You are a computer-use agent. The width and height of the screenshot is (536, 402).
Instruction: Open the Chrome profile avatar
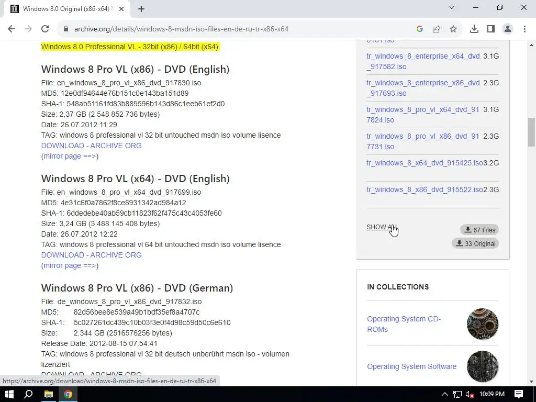click(508, 29)
